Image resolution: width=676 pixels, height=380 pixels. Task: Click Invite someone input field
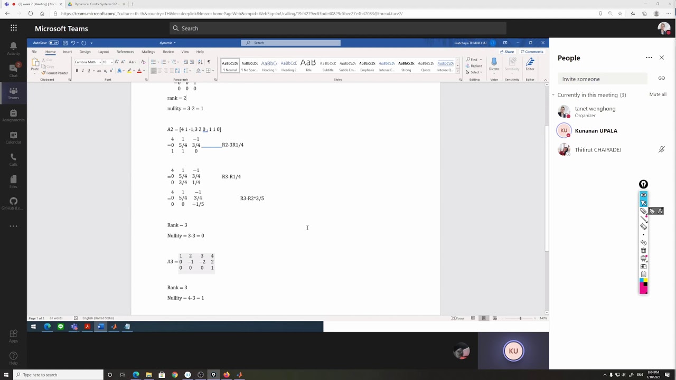click(602, 79)
